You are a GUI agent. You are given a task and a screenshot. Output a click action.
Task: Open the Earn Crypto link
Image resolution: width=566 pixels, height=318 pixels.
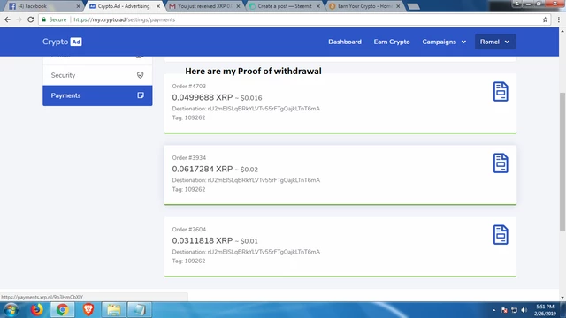tap(392, 42)
